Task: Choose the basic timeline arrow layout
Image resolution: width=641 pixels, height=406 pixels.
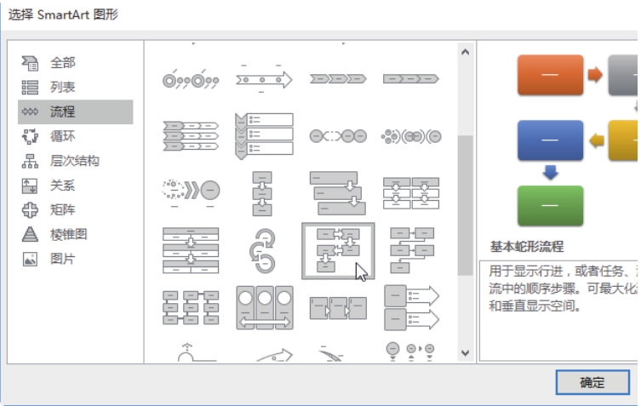Action: [264, 79]
